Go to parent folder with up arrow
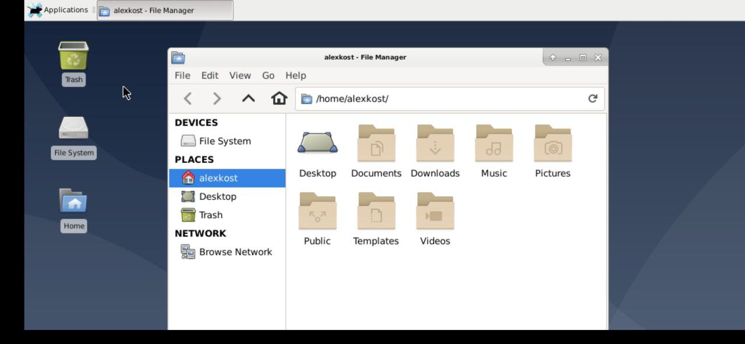 [249, 98]
